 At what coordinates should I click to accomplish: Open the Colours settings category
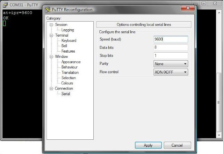pos(67,83)
